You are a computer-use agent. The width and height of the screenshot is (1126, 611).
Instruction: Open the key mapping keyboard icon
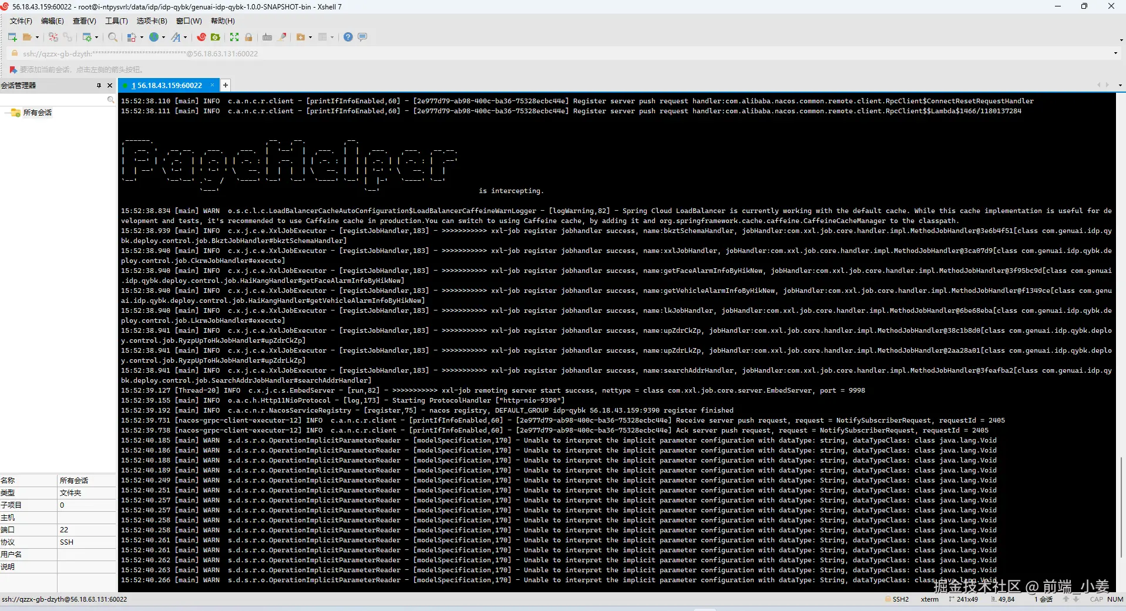click(x=267, y=37)
